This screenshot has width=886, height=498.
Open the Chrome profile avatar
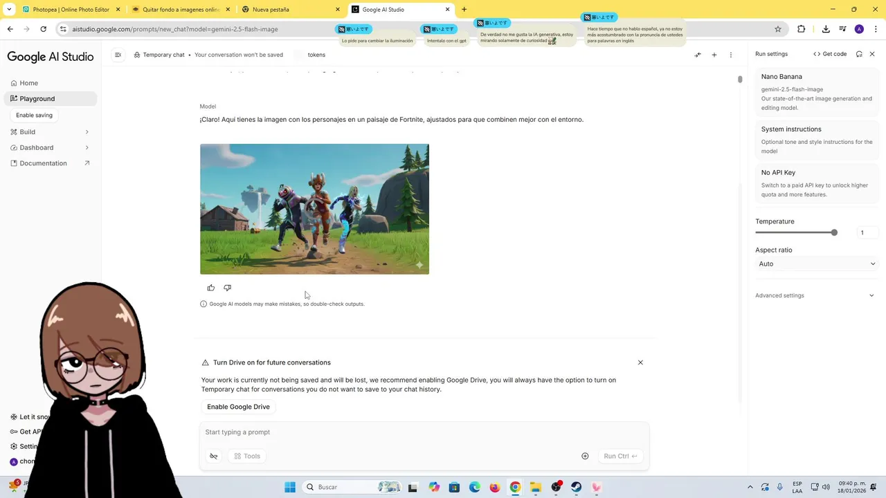pyautogui.click(x=859, y=29)
